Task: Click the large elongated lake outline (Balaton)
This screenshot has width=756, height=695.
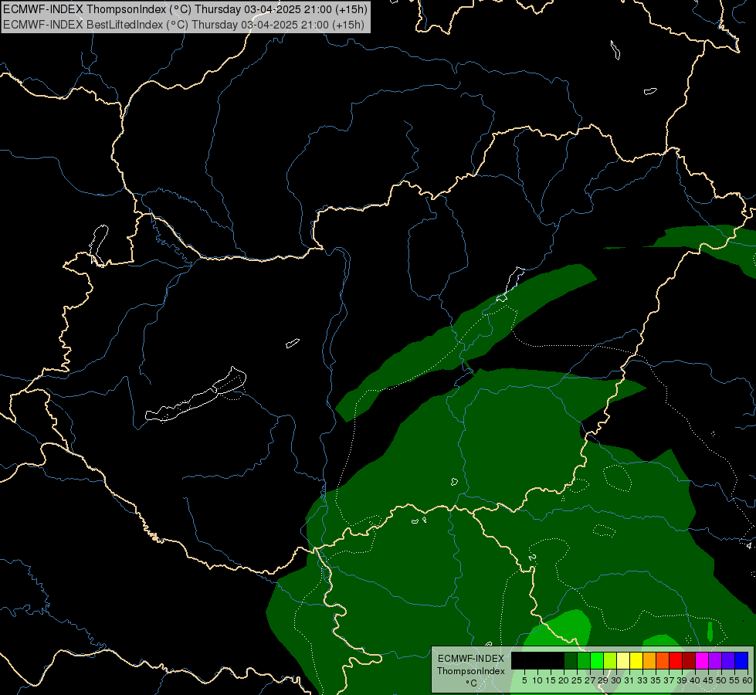Action: [195, 395]
